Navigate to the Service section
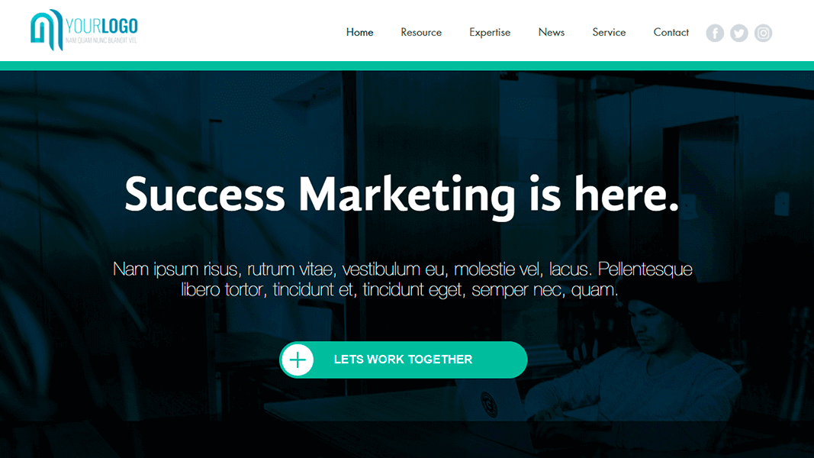The width and height of the screenshot is (814, 458). tap(609, 32)
